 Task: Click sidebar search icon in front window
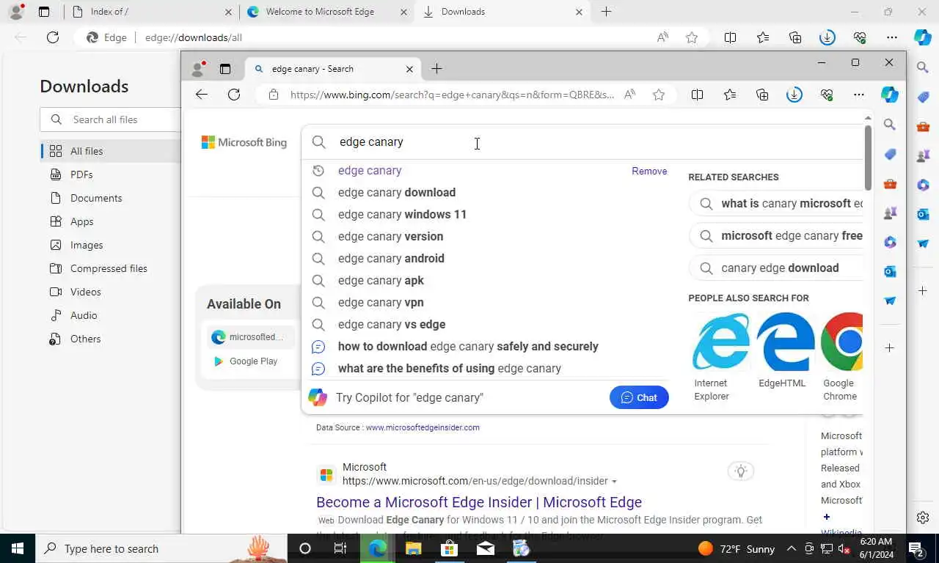(x=889, y=125)
